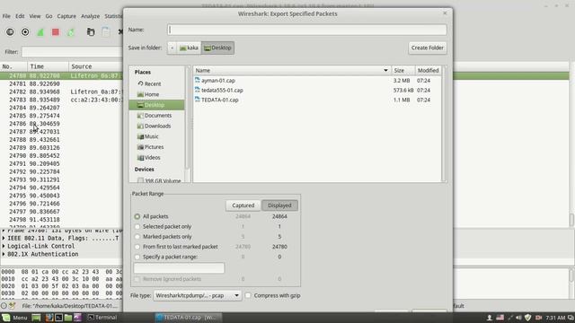The height and width of the screenshot is (323, 575).
Task: Open the file manager launcher on taskbar
Action: [x=68, y=318]
